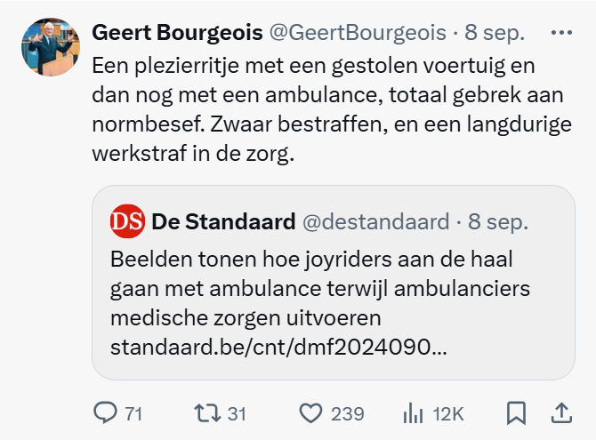Open Geert Bourgeois display name link
The width and height of the screenshot is (596, 440).
[x=177, y=33]
